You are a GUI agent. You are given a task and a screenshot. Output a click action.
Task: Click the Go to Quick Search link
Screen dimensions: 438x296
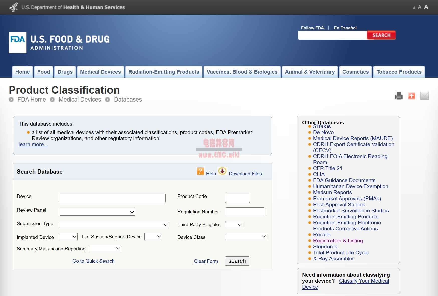(93, 261)
